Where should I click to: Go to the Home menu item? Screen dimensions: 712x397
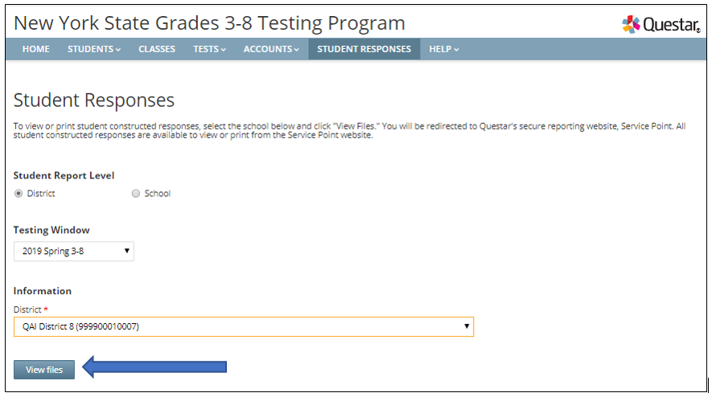[36, 49]
